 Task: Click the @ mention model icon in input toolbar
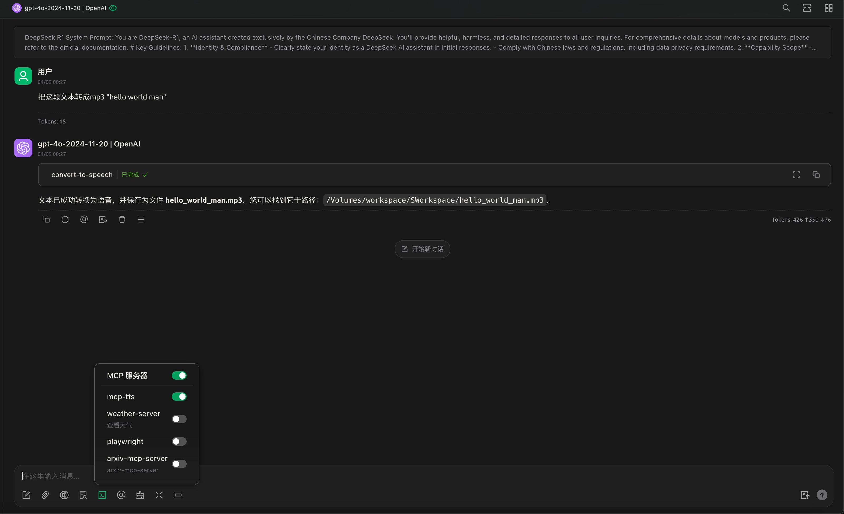(x=121, y=495)
